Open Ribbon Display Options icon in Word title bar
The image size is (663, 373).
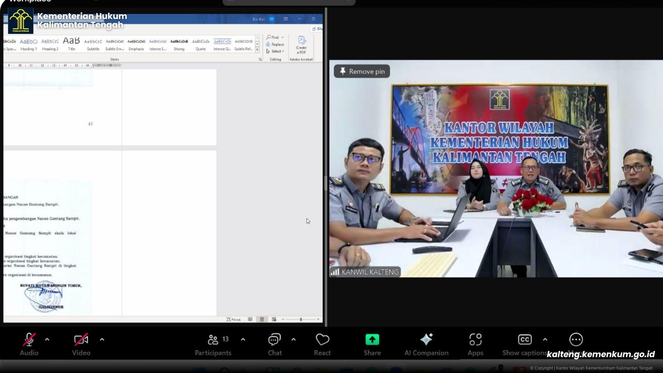coord(286,19)
